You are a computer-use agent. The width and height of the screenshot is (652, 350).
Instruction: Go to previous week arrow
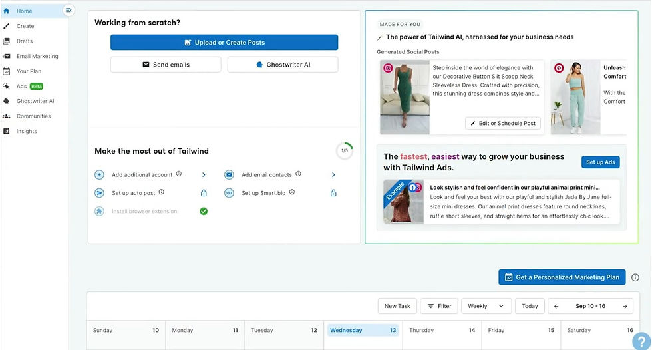point(556,306)
